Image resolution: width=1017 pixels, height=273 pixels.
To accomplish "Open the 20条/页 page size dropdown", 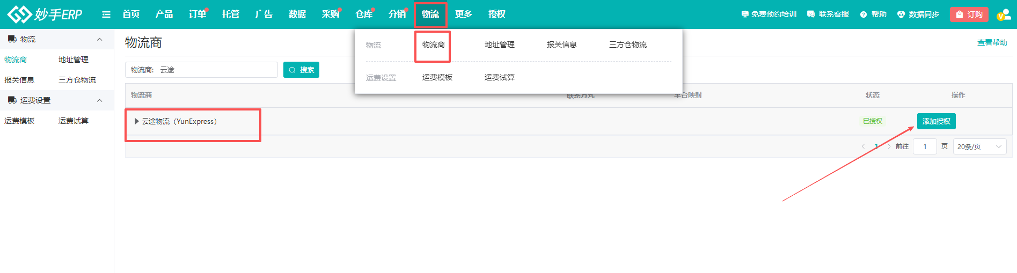I will [980, 146].
